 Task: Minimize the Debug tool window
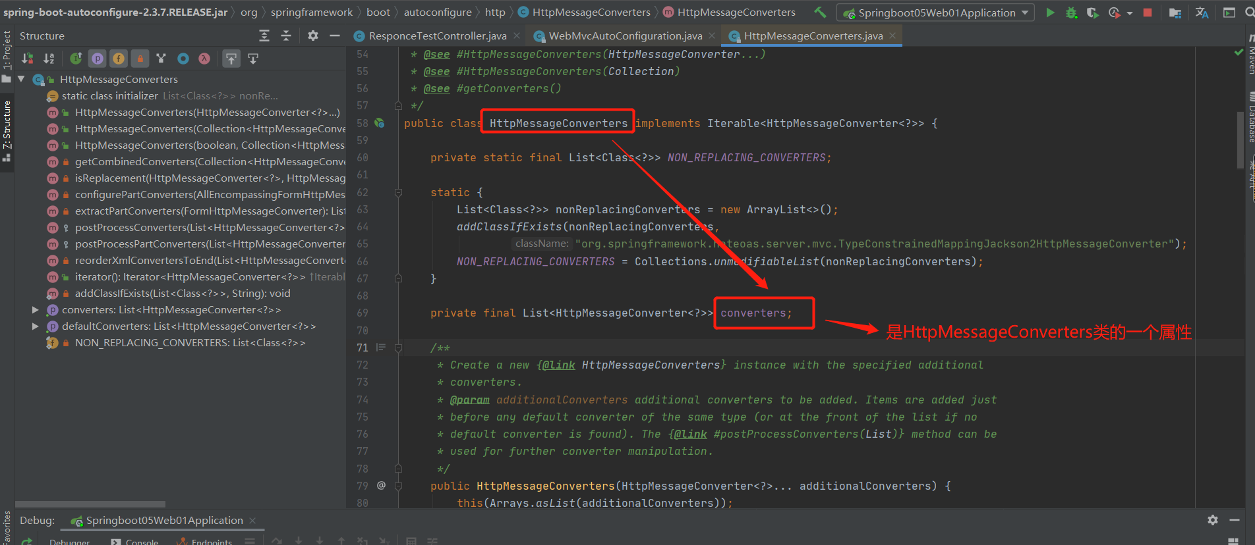click(1235, 520)
